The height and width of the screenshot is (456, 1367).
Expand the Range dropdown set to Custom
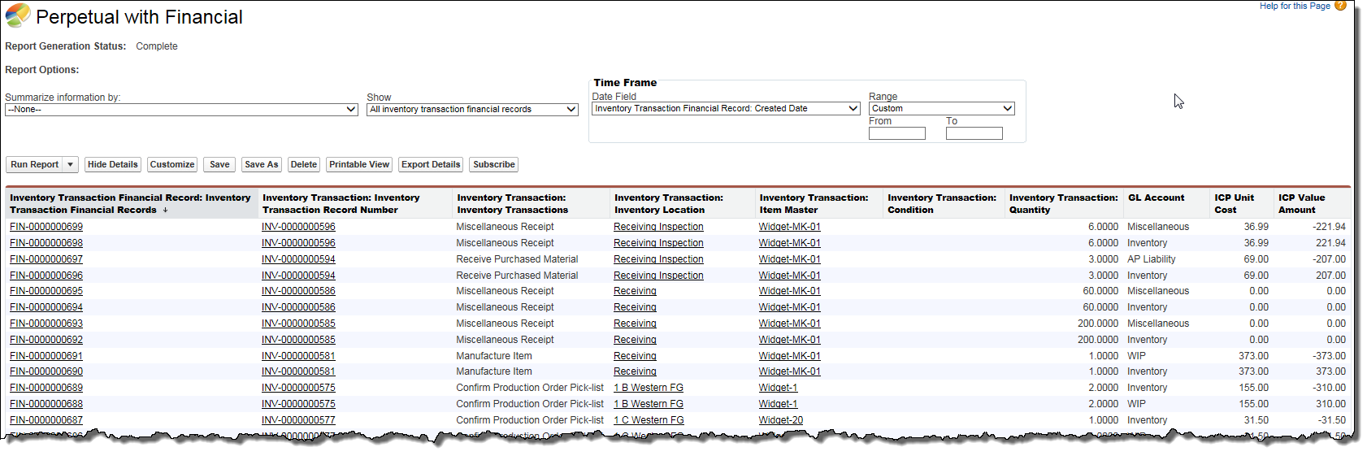point(941,109)
